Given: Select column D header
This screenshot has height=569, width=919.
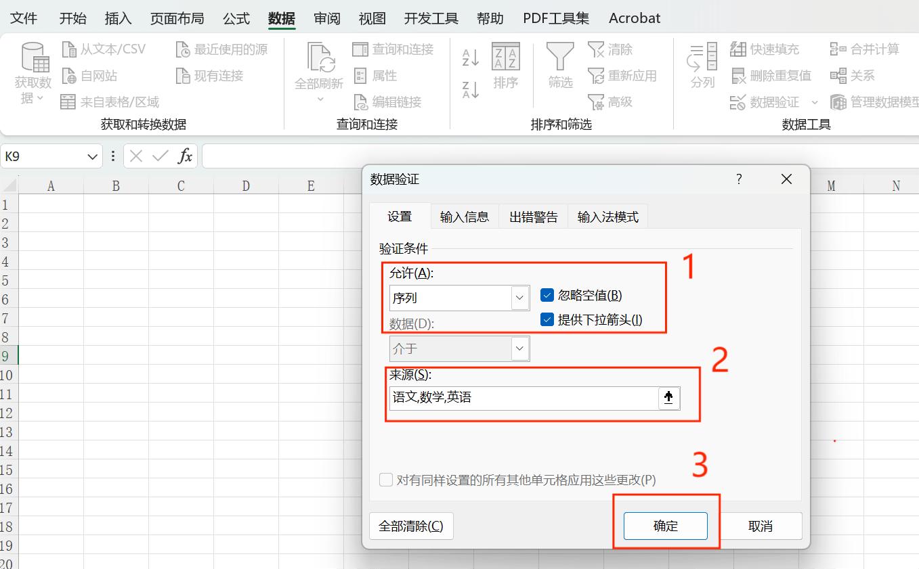Looking at the screenshot, I should [246, 185].
